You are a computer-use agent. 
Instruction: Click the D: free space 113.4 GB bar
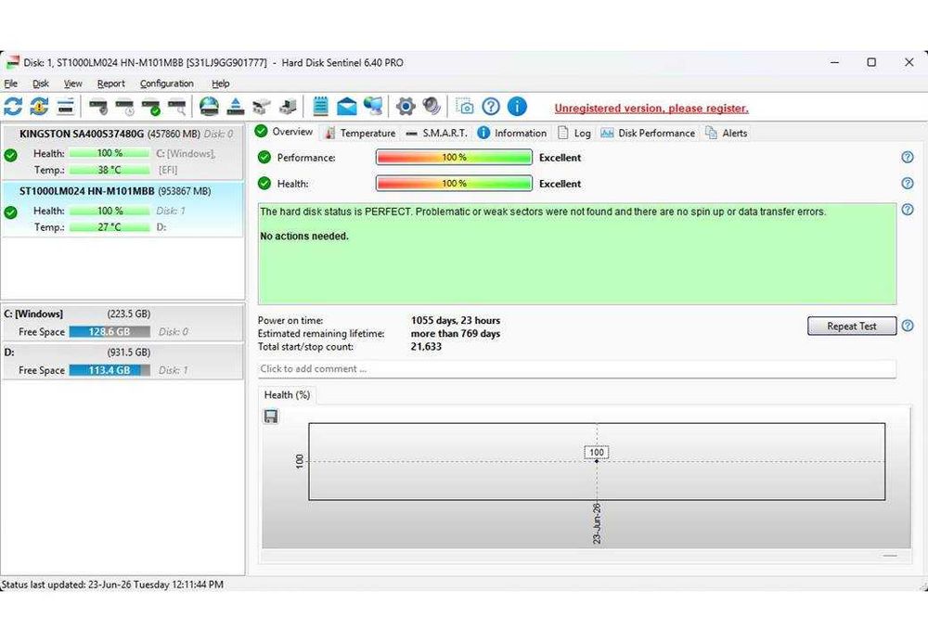[x=110, y=370]
